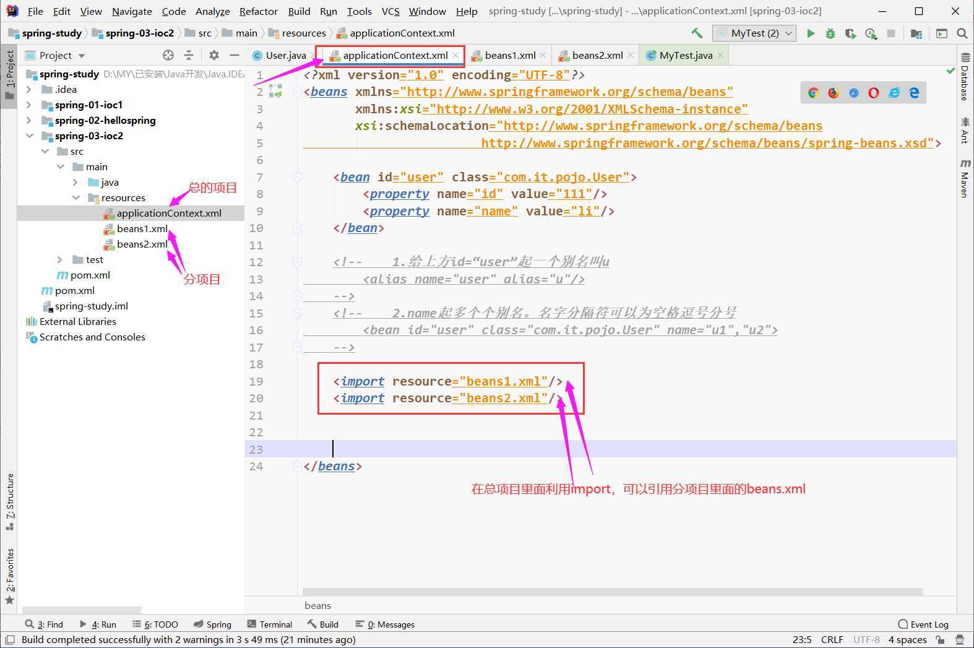
Task: Click the CRLF line separator indicator
Action: [x=832, y=640]
